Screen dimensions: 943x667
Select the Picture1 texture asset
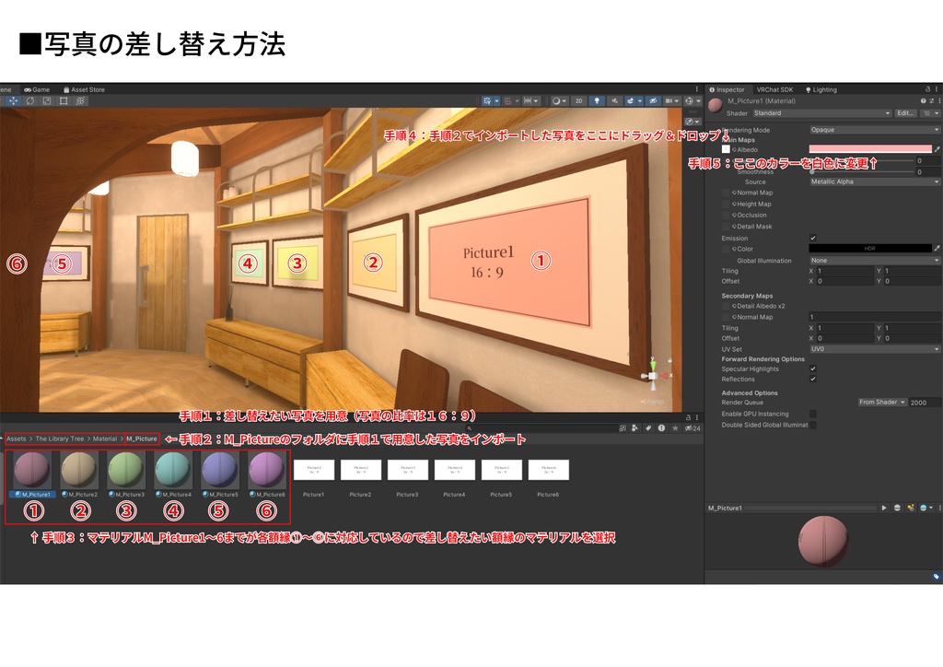(314, 477)
